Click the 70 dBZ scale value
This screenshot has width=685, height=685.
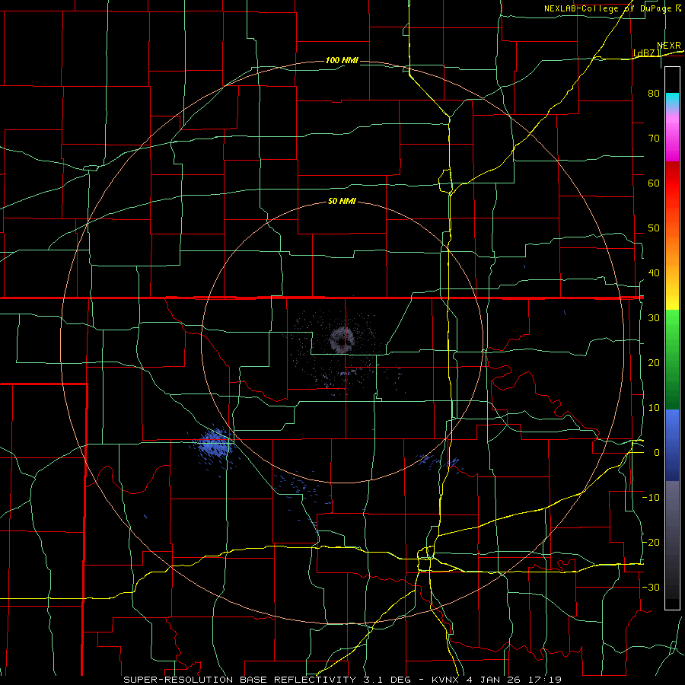(654, 139)
